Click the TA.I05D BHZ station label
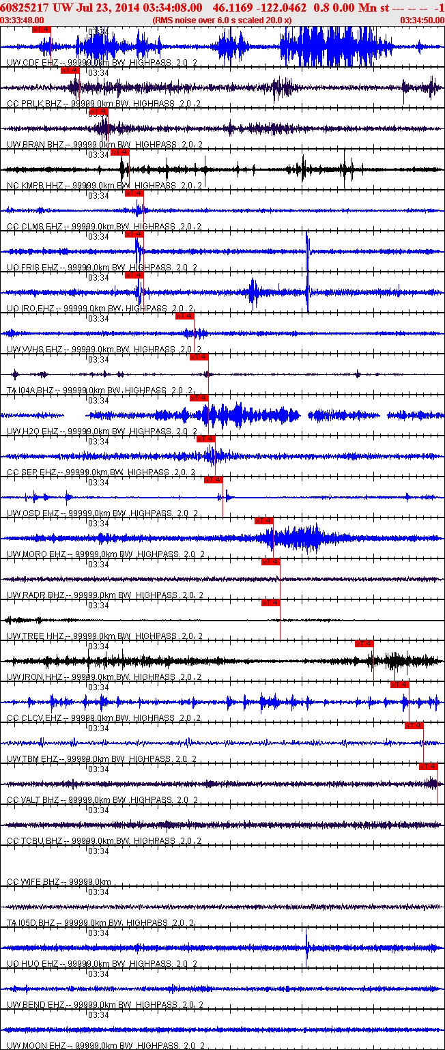The height and width of the screenshot is (1050, 445). point(31,922)
